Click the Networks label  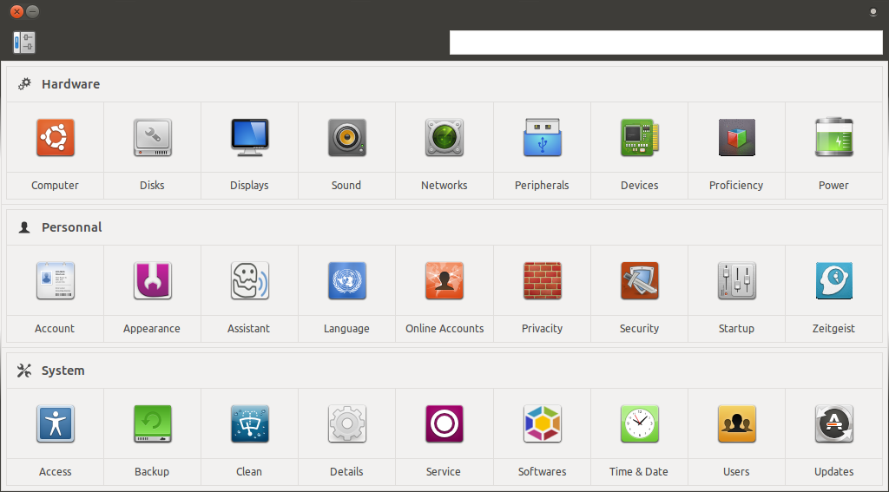(x=444, y=186)
